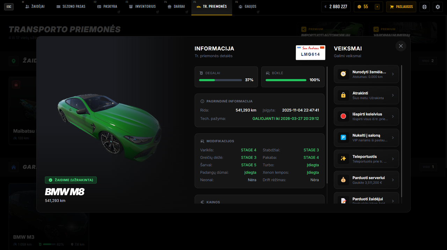Click Nurodyti žemėlapyje action
This screenshot has width=447, height=250.
point(366,74)
